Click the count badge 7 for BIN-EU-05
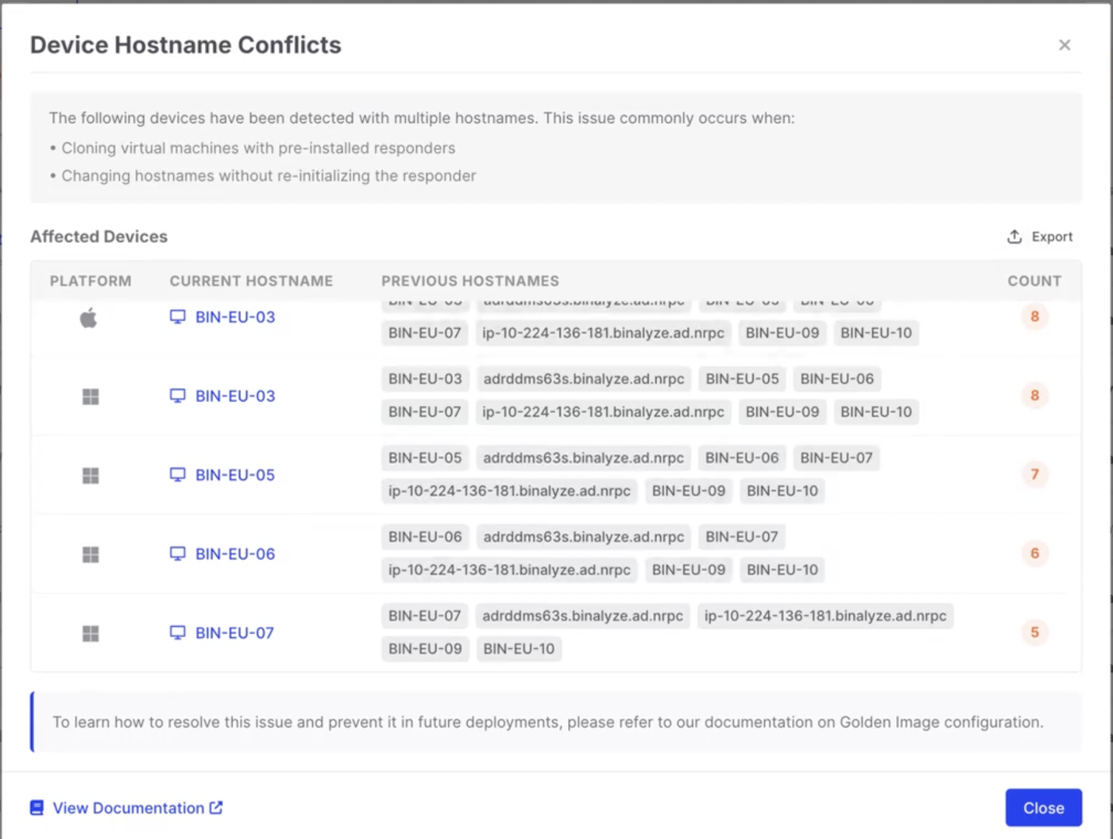Viewport: 1113px width, 839px height. (x=1034, y=474)
